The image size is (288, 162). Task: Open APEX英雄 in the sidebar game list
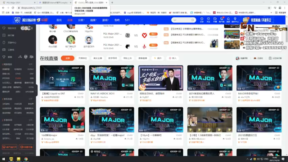click(30, 92)
